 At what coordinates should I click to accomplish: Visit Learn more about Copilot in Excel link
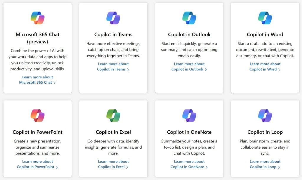[113, 164]
